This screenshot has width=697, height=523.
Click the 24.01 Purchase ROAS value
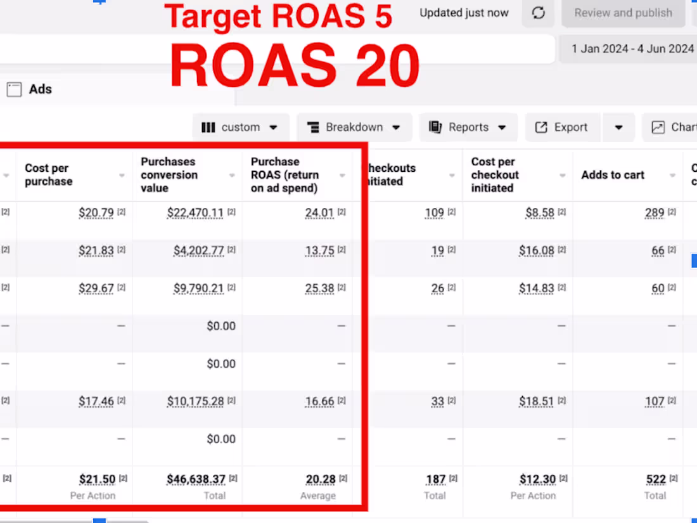tap(319, 212)
